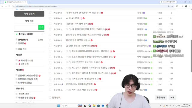Image resolution: width=192 pixels, height=108 pixels.
Task: Tick the checkbox beside 'vsl 2,3,4,5 분석' post
Action: coord(50,18)
